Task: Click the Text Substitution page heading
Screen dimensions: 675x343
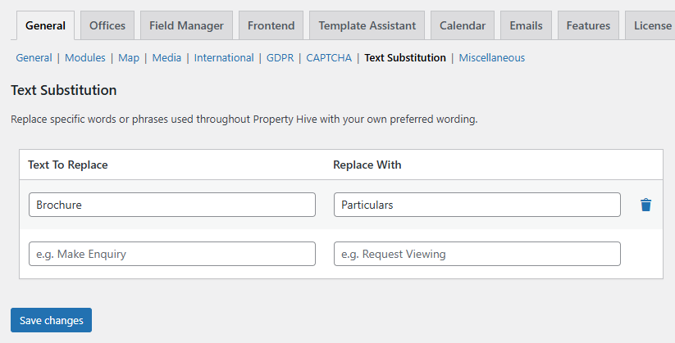Action: coord(64,90)
